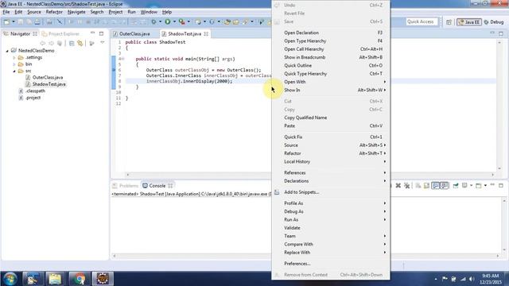Collapse the NestedClassDemo project node
Screen dimensions: 509x286
pyautogui.click(x=7, y=51)
